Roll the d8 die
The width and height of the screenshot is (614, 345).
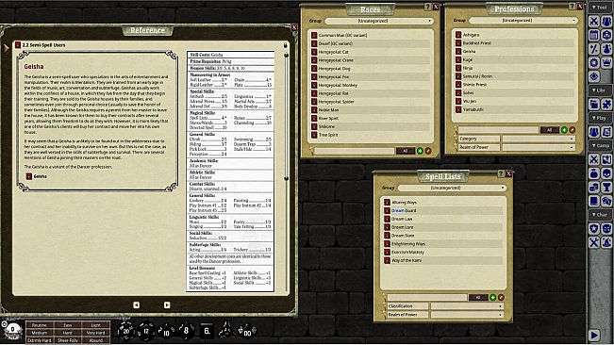pyautogui.click(x=186, y=331)
